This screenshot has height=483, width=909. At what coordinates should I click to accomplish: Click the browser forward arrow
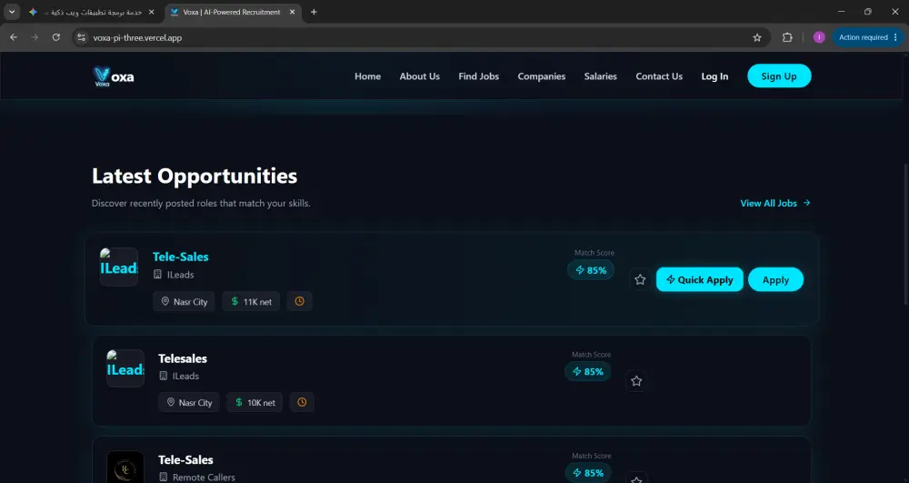pyautogui.click(x=35, y=37)
